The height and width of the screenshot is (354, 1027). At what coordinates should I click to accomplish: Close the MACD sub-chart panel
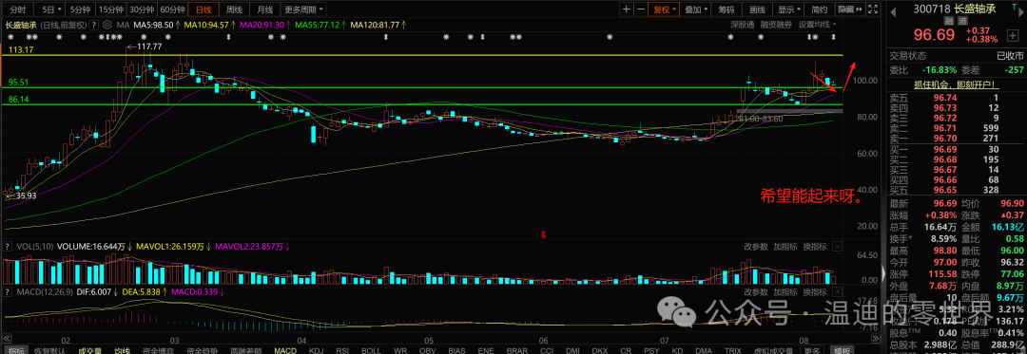pos(838,291)
